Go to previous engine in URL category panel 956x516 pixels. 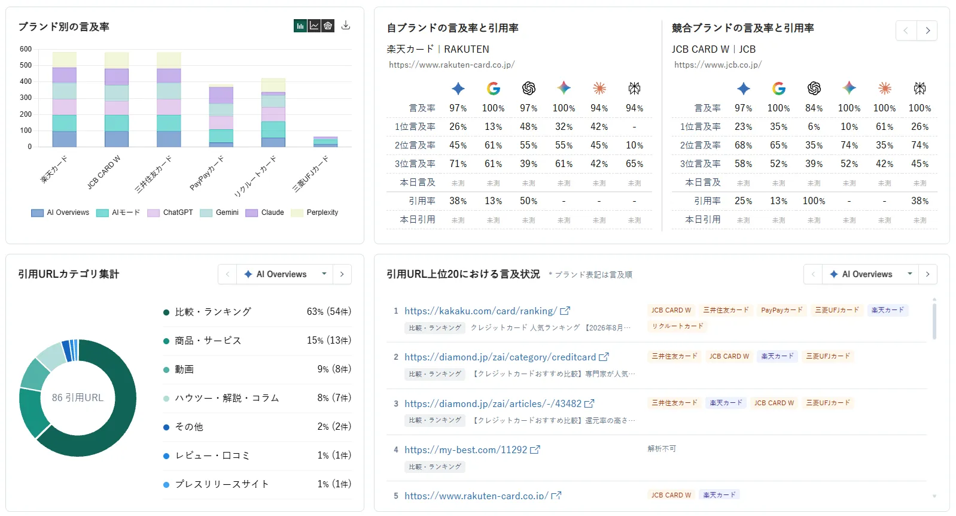point(227,274)
